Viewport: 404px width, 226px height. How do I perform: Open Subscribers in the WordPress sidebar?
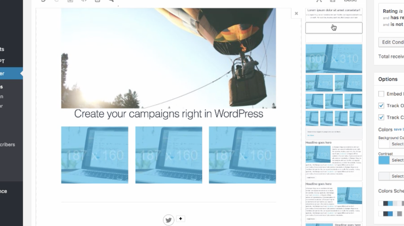[8, 145]
